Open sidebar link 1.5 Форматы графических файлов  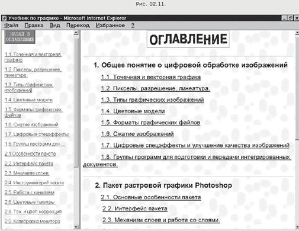click(x=33, y=112)
